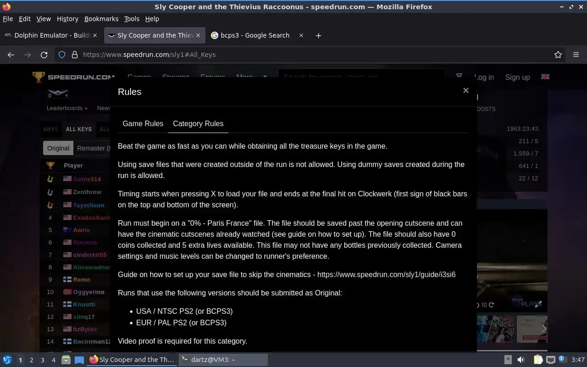587x367 pixels.
Task: Select the Category Rules tab
Action: click(x=198, y=123)
